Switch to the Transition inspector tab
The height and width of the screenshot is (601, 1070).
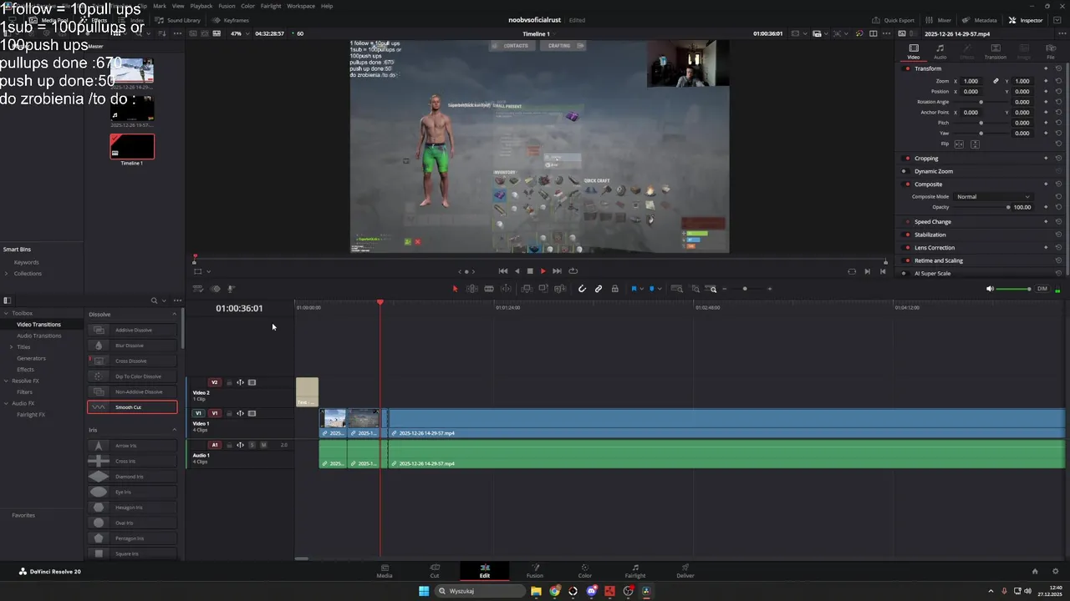pos(995,52)
